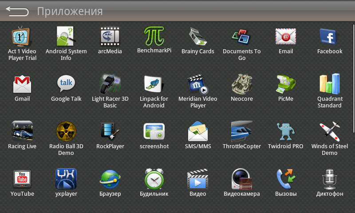Viewport: 355px width, 213px height.
Task: Open the Браузер web browser
Action: (x=110, y=179)
